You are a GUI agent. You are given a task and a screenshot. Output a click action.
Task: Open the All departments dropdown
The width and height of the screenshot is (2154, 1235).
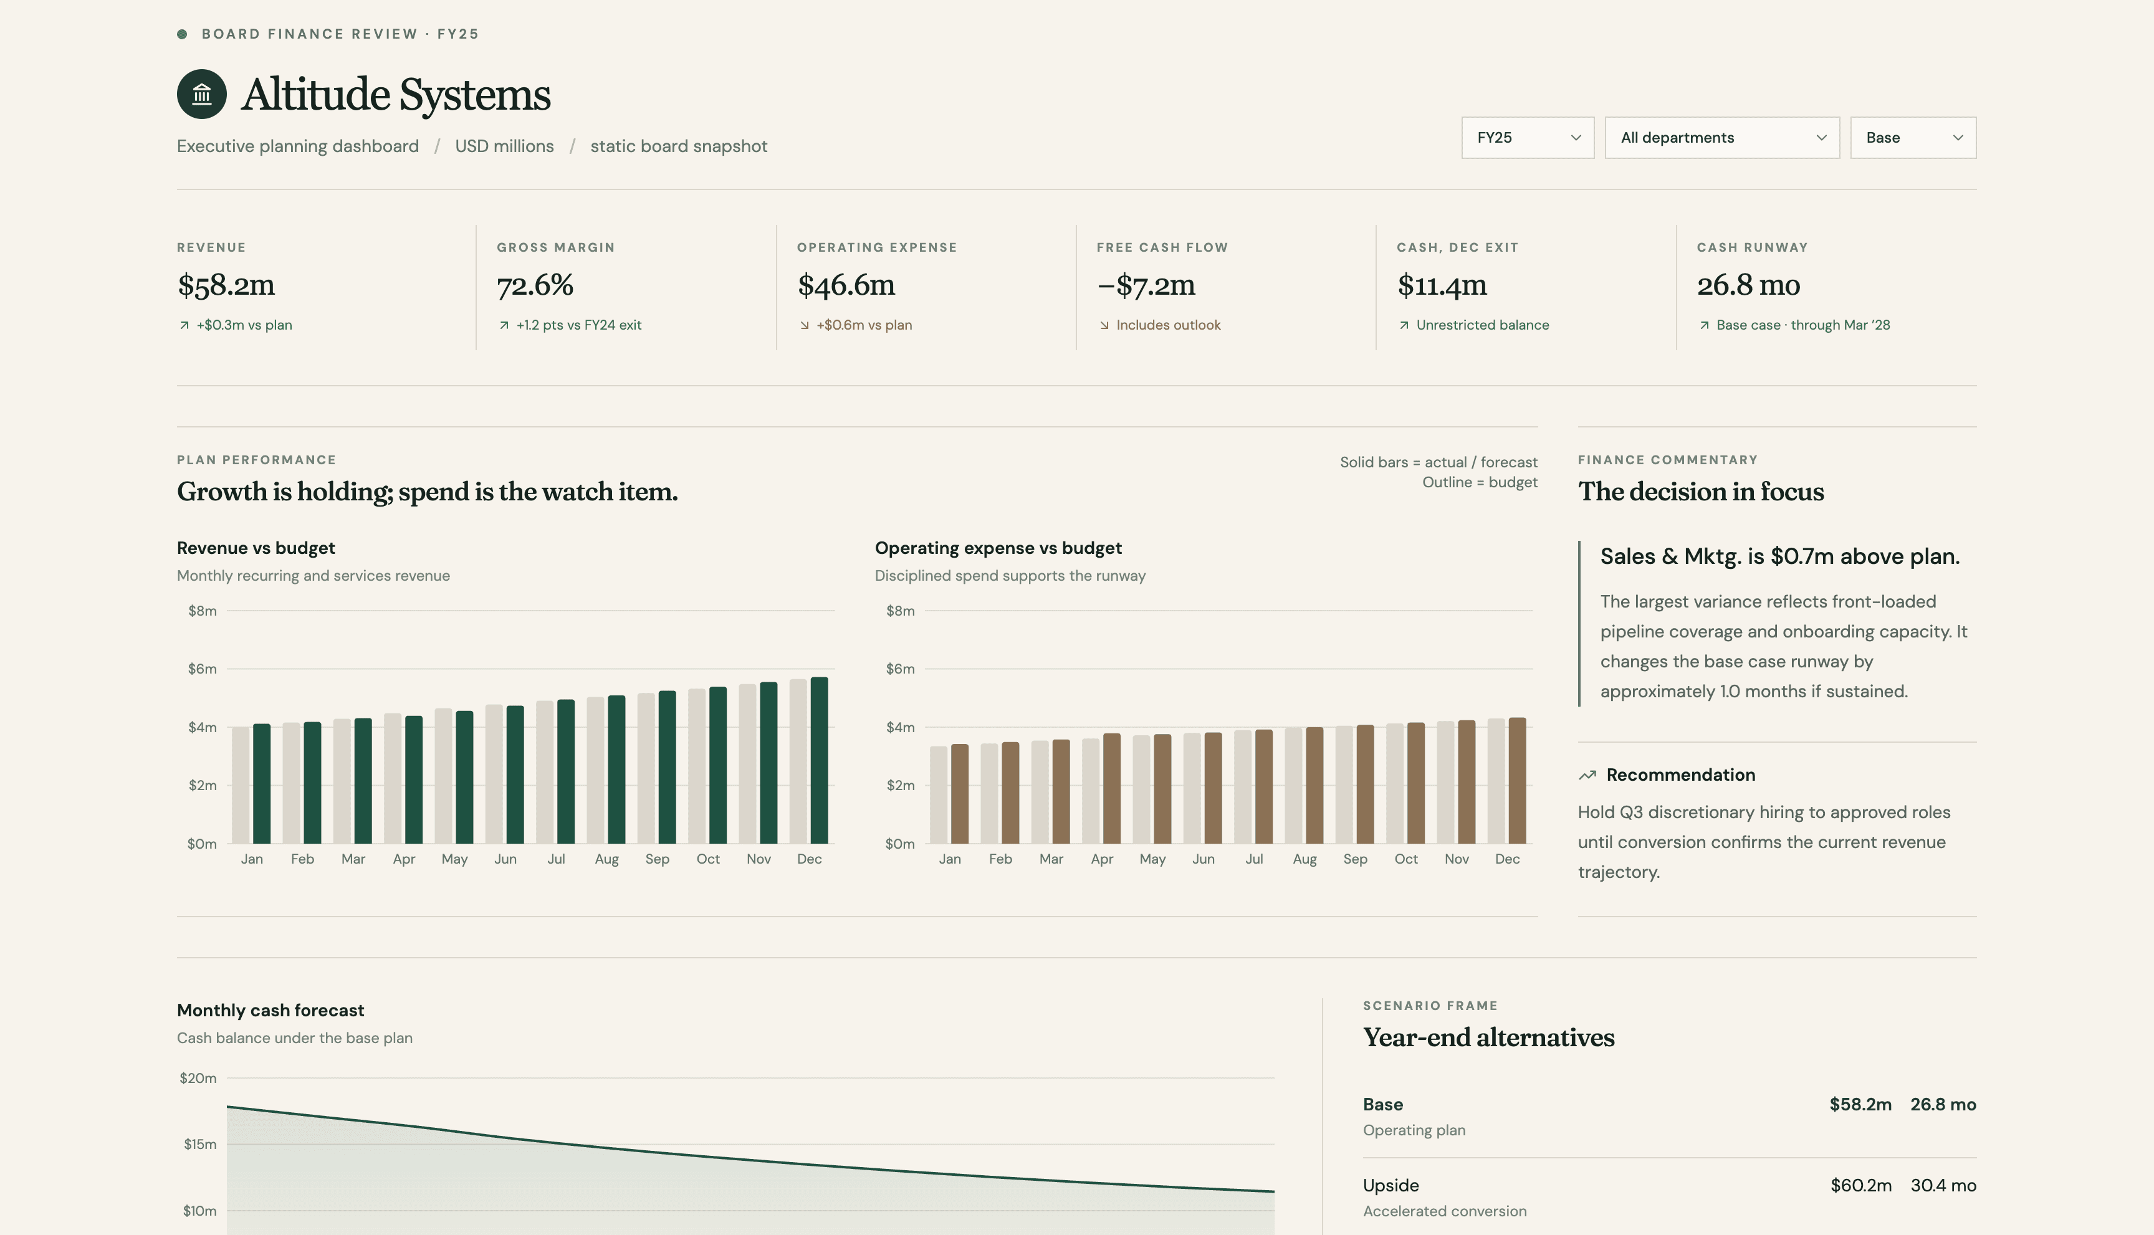(x=1721, y=138)
